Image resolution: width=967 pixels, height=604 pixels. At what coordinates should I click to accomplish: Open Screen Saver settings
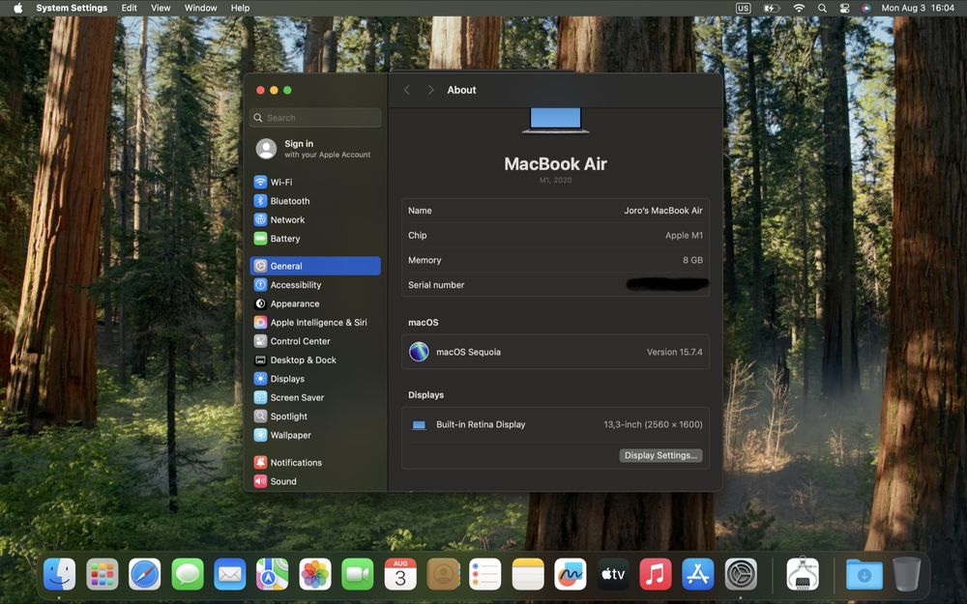tap(315, 397)
